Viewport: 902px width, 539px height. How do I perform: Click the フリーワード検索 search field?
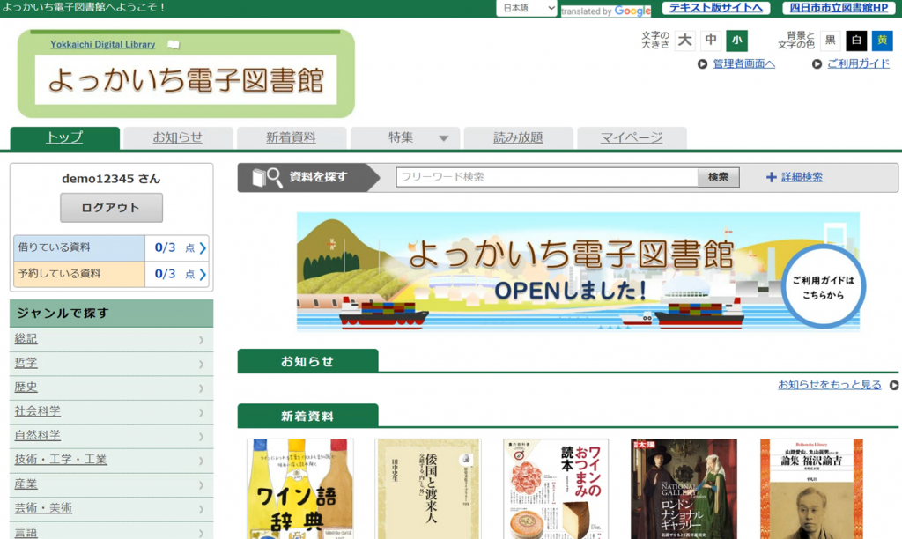546,177
